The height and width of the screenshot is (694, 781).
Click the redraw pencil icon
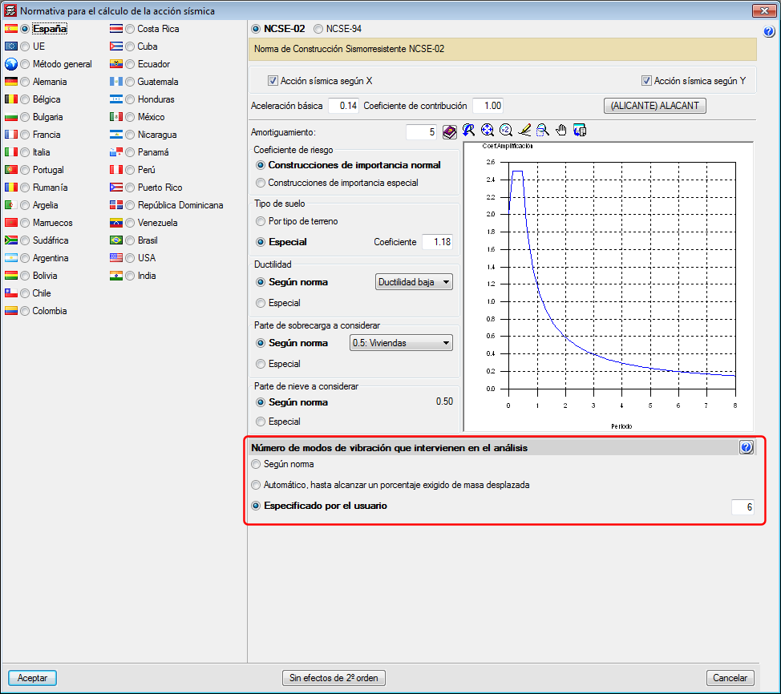tap(524, 131)
